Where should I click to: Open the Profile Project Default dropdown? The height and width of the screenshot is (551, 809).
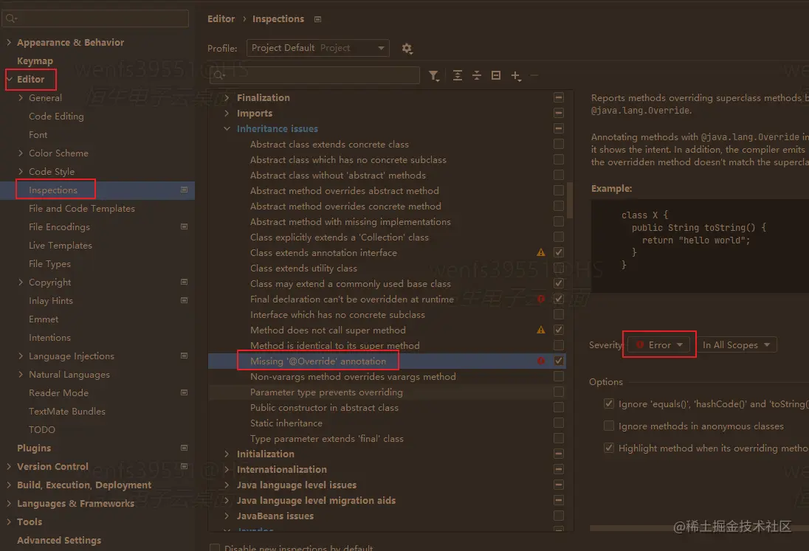pos(318,48)
